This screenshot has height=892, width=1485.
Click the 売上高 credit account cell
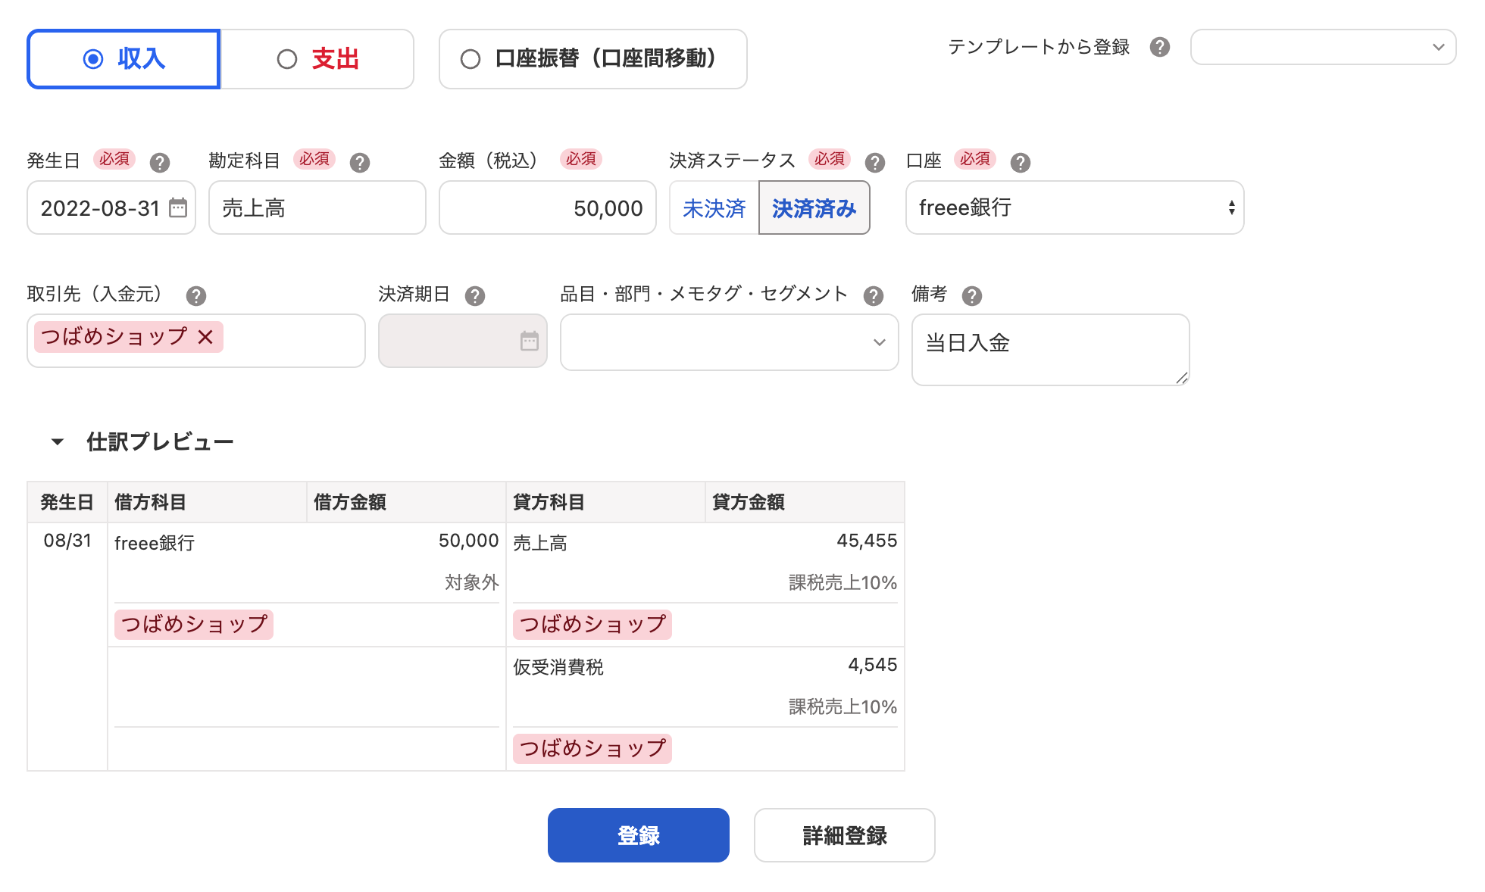click(x=540, y=543)
